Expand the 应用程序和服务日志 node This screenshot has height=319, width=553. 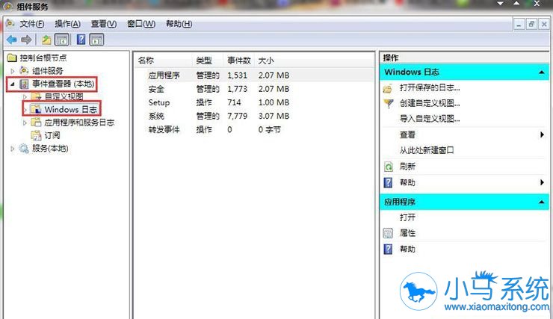[x=25, y=123]
